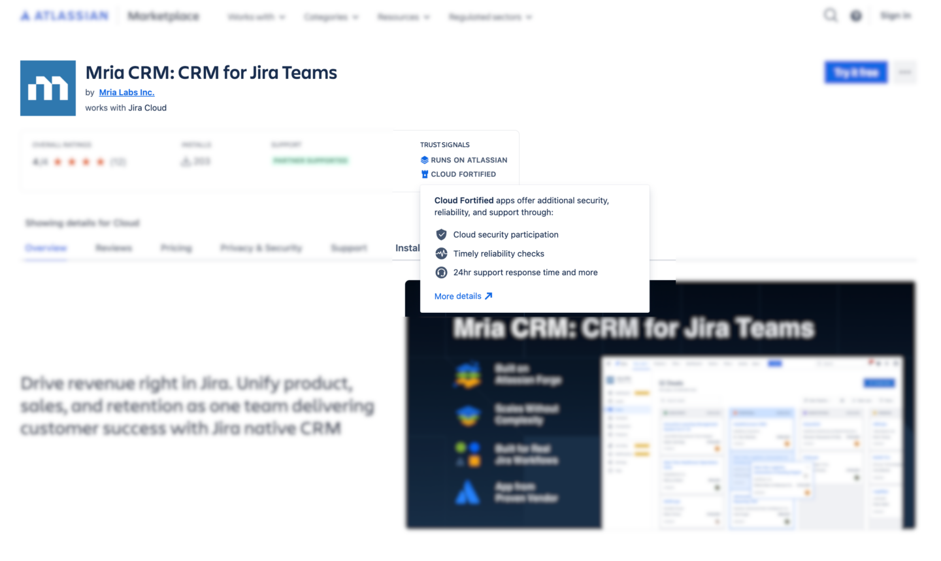
Task: Click the Cloud Fortified fortress badge icon
Action: click(x=424, y=174)
